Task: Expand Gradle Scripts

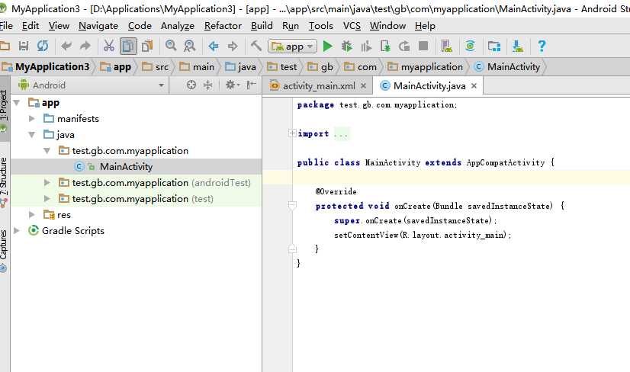Action: tap(17, 230)
